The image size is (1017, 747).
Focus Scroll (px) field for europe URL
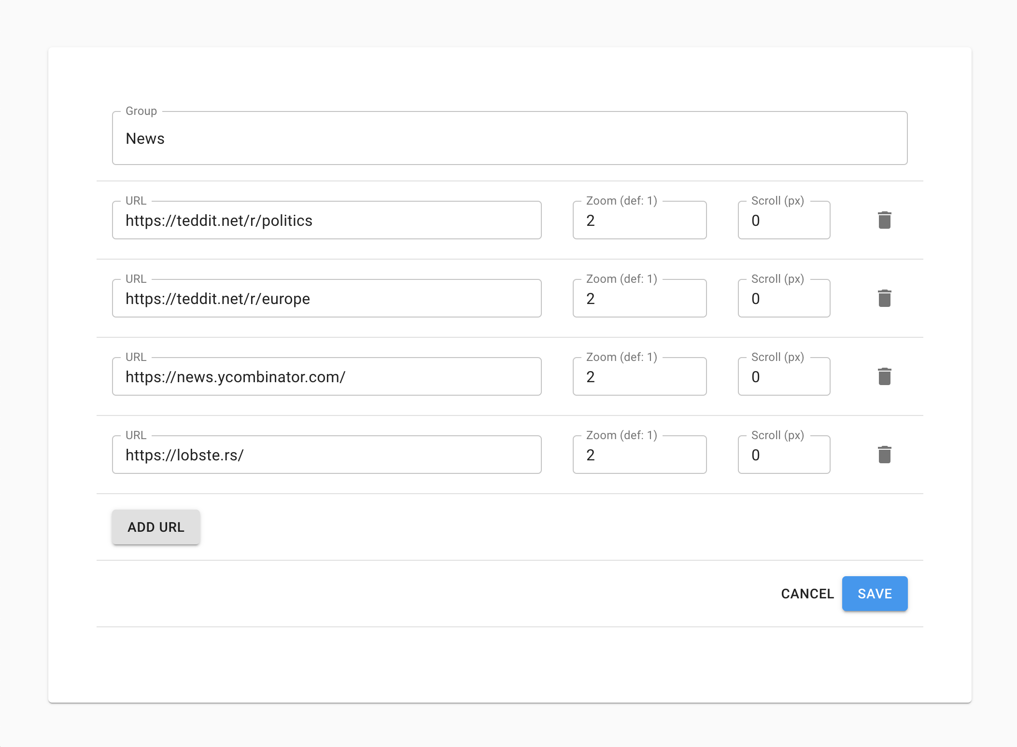pyautogui.click(x=784, y=299)
